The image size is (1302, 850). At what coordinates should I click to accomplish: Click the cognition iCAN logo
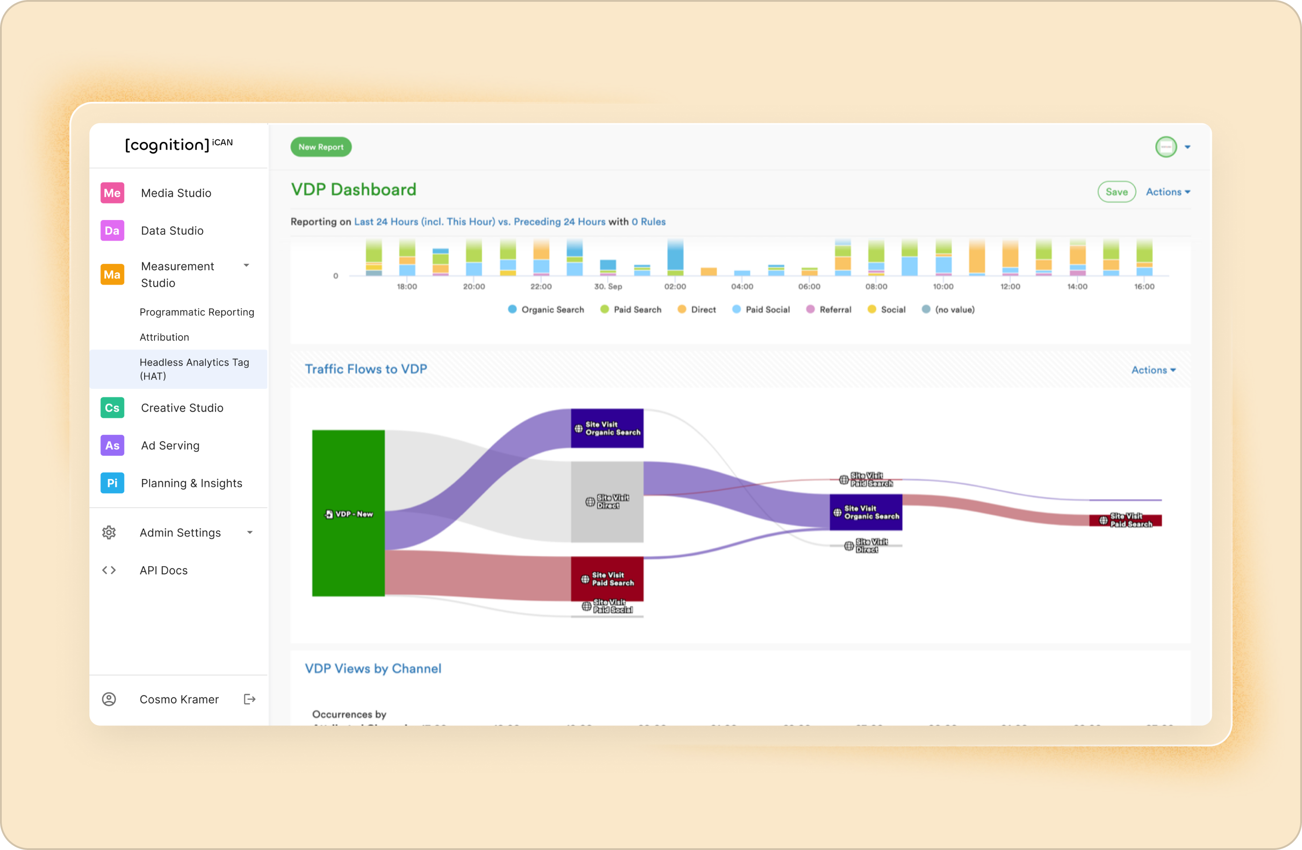(179, 145)
